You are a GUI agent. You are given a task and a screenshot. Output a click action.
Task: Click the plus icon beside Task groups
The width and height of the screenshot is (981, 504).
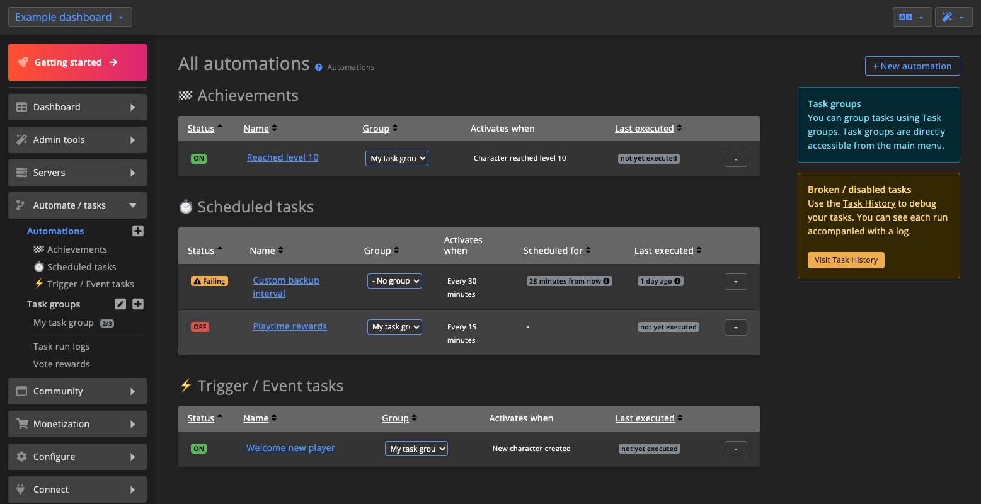tap(137, 304)
